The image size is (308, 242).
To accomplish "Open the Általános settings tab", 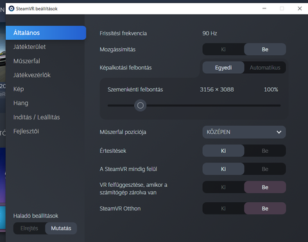I will (46, 33).
